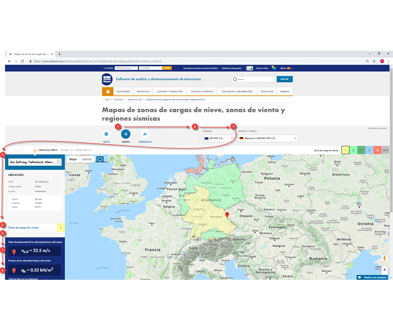The image size is (393, 331).
Task: Click the address search magnifier icon
Action: pos(58,162)
